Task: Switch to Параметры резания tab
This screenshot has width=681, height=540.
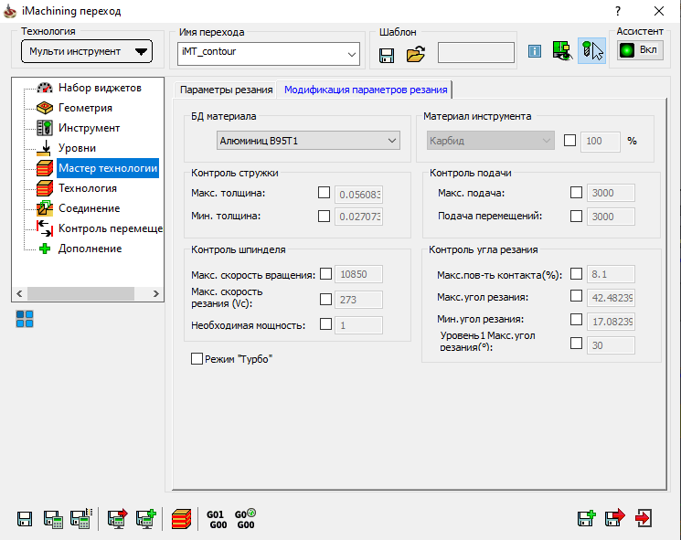Action: 226,90
